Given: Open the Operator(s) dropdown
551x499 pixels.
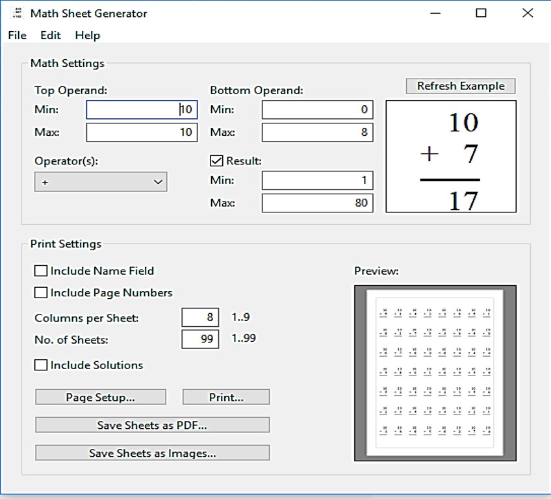Looking at the screenshot, I should point(101,182).
